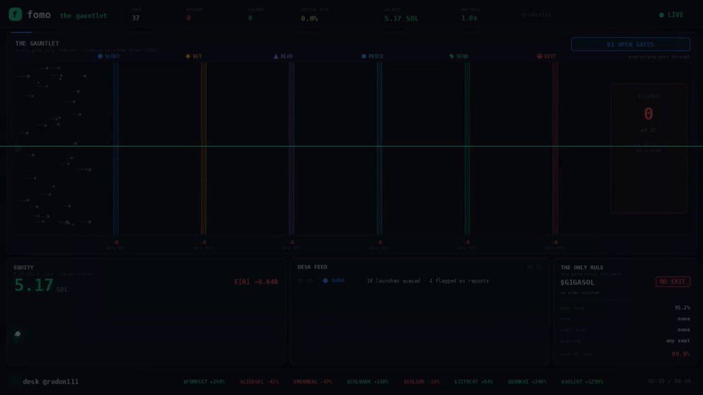Open the gauntlet tab label

tap(83, 16)
